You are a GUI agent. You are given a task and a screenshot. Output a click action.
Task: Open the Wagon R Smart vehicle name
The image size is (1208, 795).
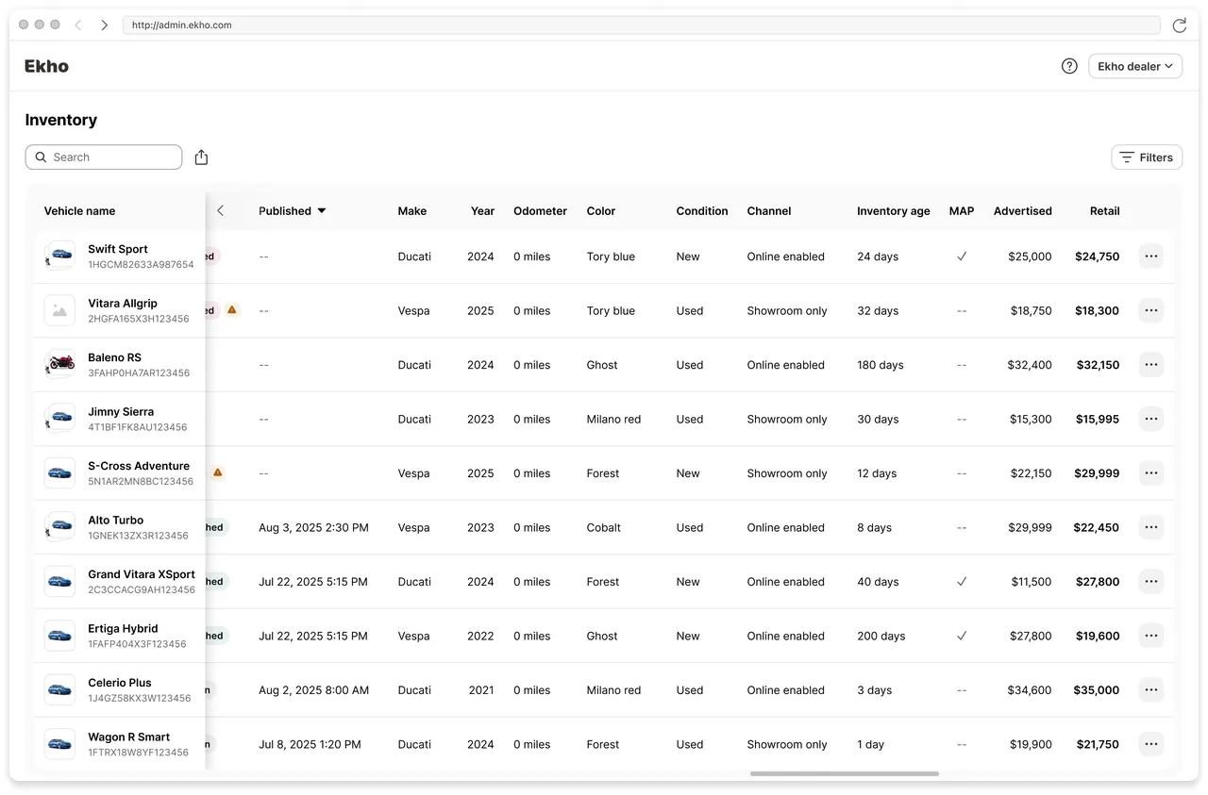pos(129,737)
